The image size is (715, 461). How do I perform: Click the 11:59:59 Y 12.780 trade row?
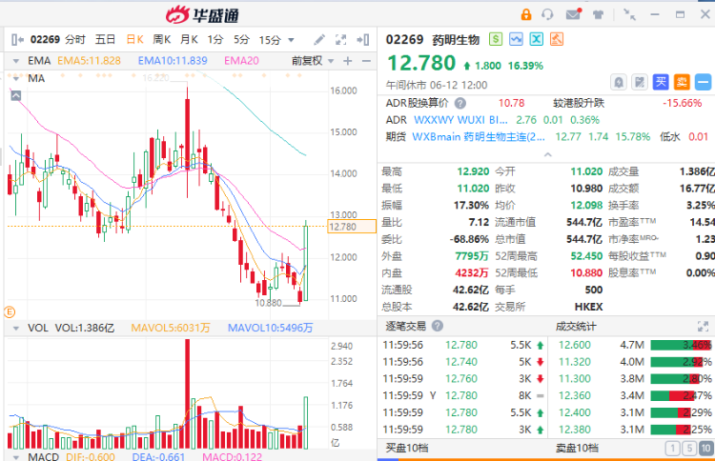click(x=464, y=395)
